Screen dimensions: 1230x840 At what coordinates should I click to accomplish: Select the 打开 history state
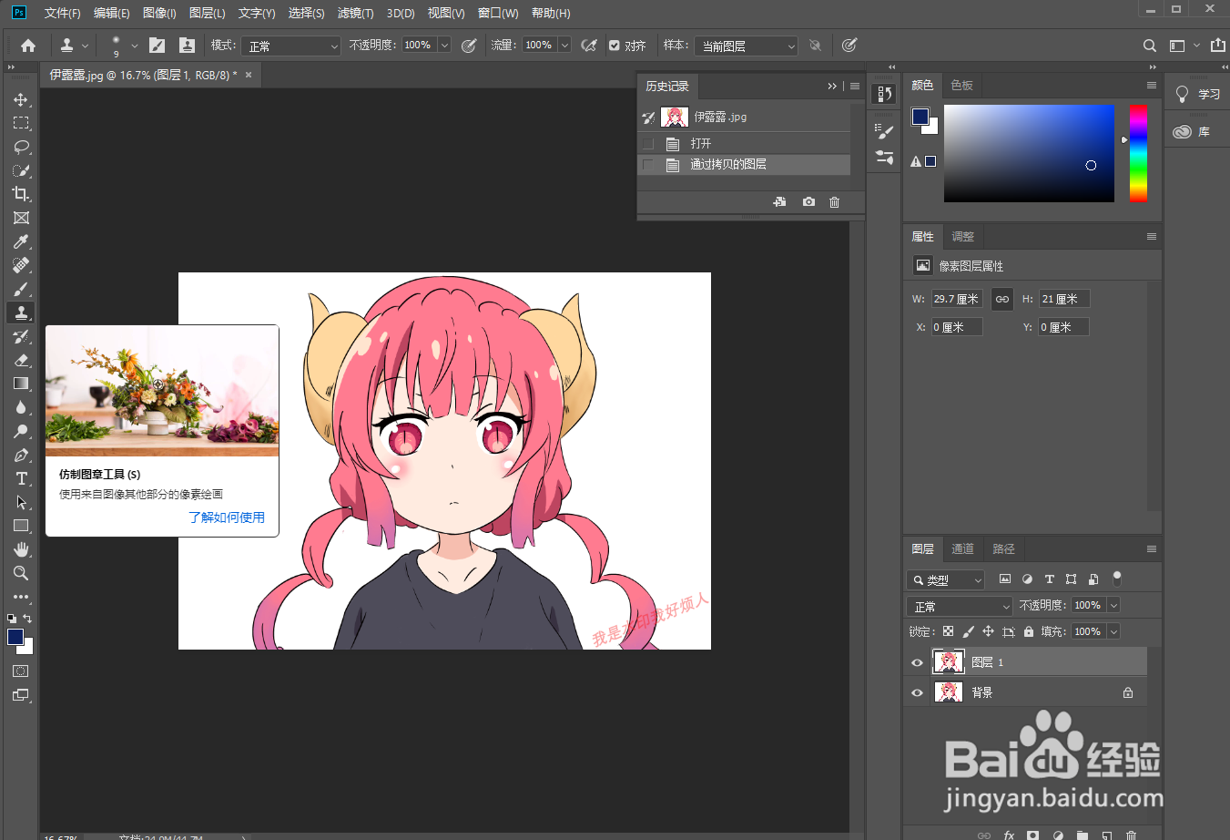(745, 144)
